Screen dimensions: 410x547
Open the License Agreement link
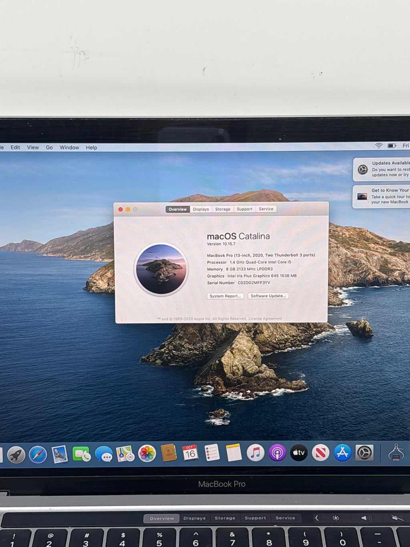click(x=265, y=319)
